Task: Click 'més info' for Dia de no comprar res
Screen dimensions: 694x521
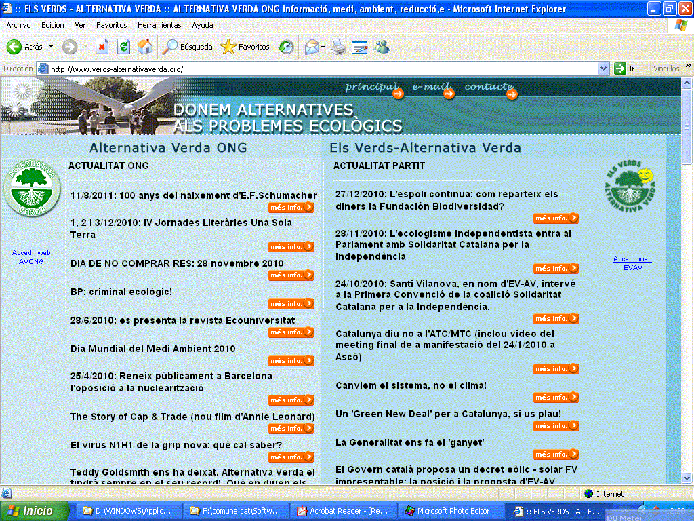Action: (291, 275)
